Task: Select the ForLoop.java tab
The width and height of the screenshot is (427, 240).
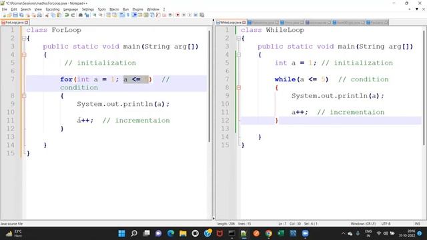Action: 14,22
